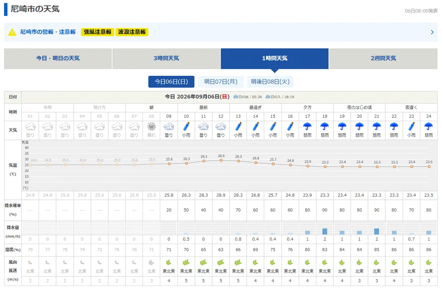Click the 13 o'clock closed umbrella icon
442x290 pixels.
point(238,126)
